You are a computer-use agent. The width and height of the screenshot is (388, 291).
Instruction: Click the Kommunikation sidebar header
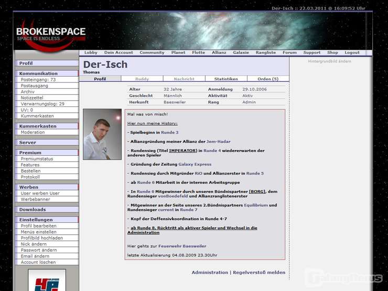(x=47, y=73)
